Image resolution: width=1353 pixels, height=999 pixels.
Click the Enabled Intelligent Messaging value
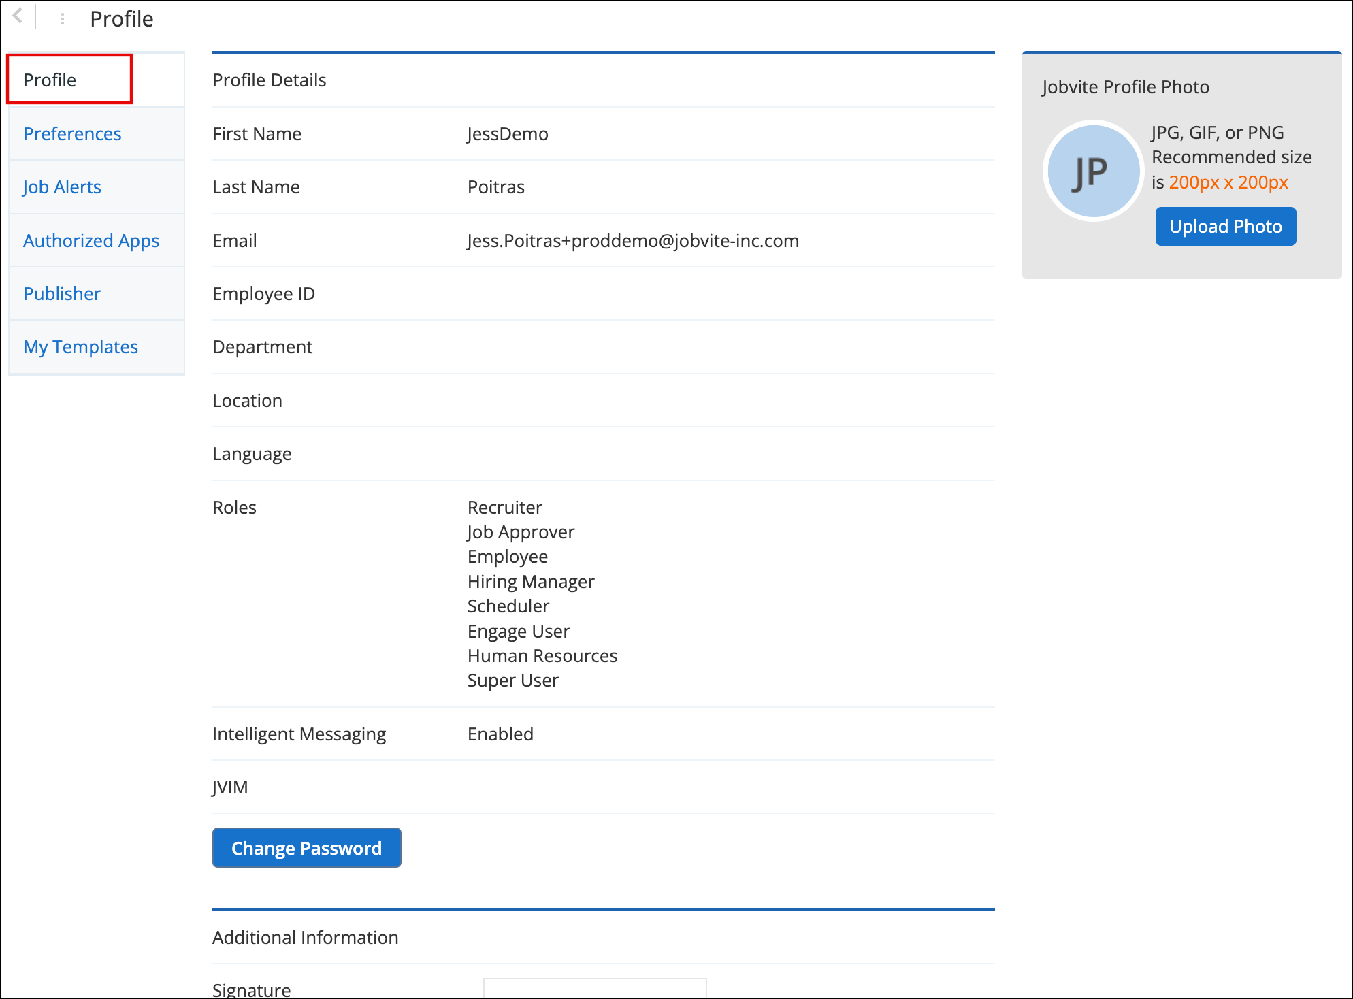tap(500, 734)
